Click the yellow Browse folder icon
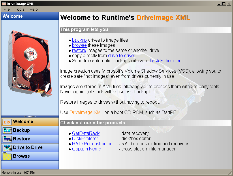The width and height of the screenshot is (233, 176). pyautogui.click(x=7, y=156)
